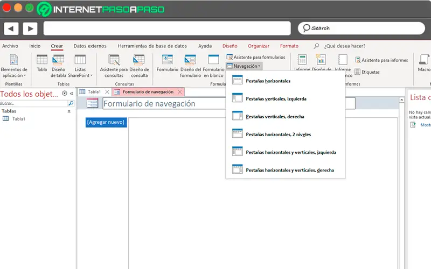Open Tabla1 in the navigation pane
This screenshot has width=431, height=269.
tap(19, 119)
